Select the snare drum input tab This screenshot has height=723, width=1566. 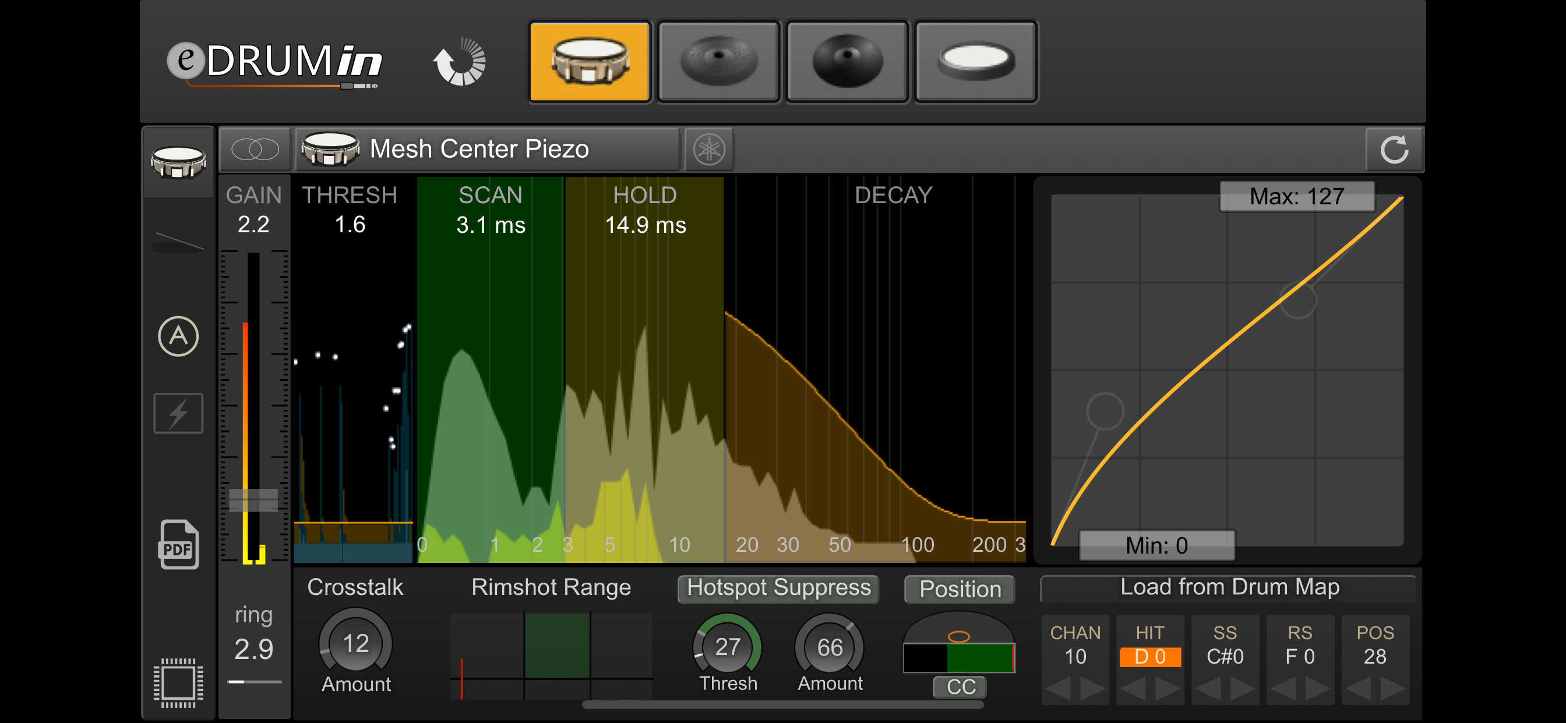coord(589,61)
